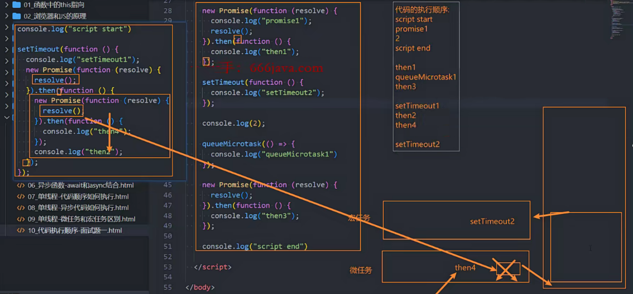Click the HTML icon of 07_单线程-代码顺序如何执行.html
This screenshot has width=633, height=294.
pos(21,196)
